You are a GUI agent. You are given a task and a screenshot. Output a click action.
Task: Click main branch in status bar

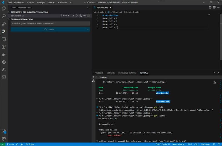coord(10,144)
